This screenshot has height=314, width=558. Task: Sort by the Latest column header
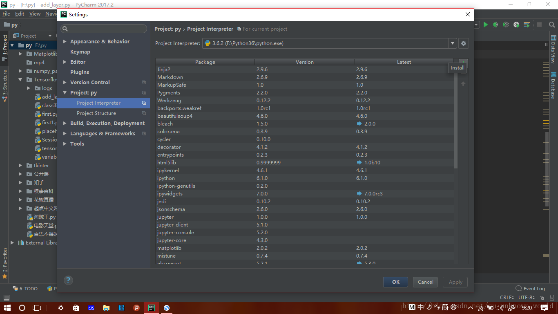click(x=404, y=62)
